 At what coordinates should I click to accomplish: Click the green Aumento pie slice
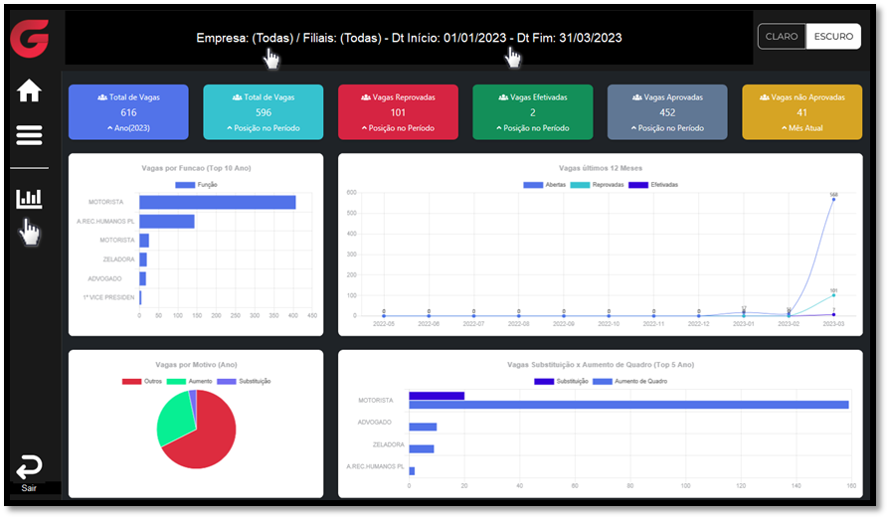pyautogui.click(x=175, y=419)
